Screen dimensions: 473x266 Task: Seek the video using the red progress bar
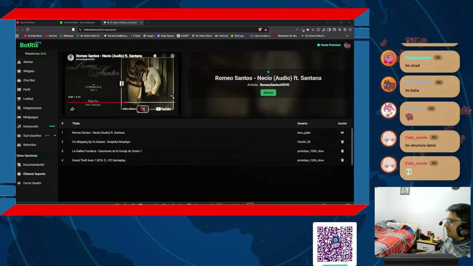tap(120, 102)
